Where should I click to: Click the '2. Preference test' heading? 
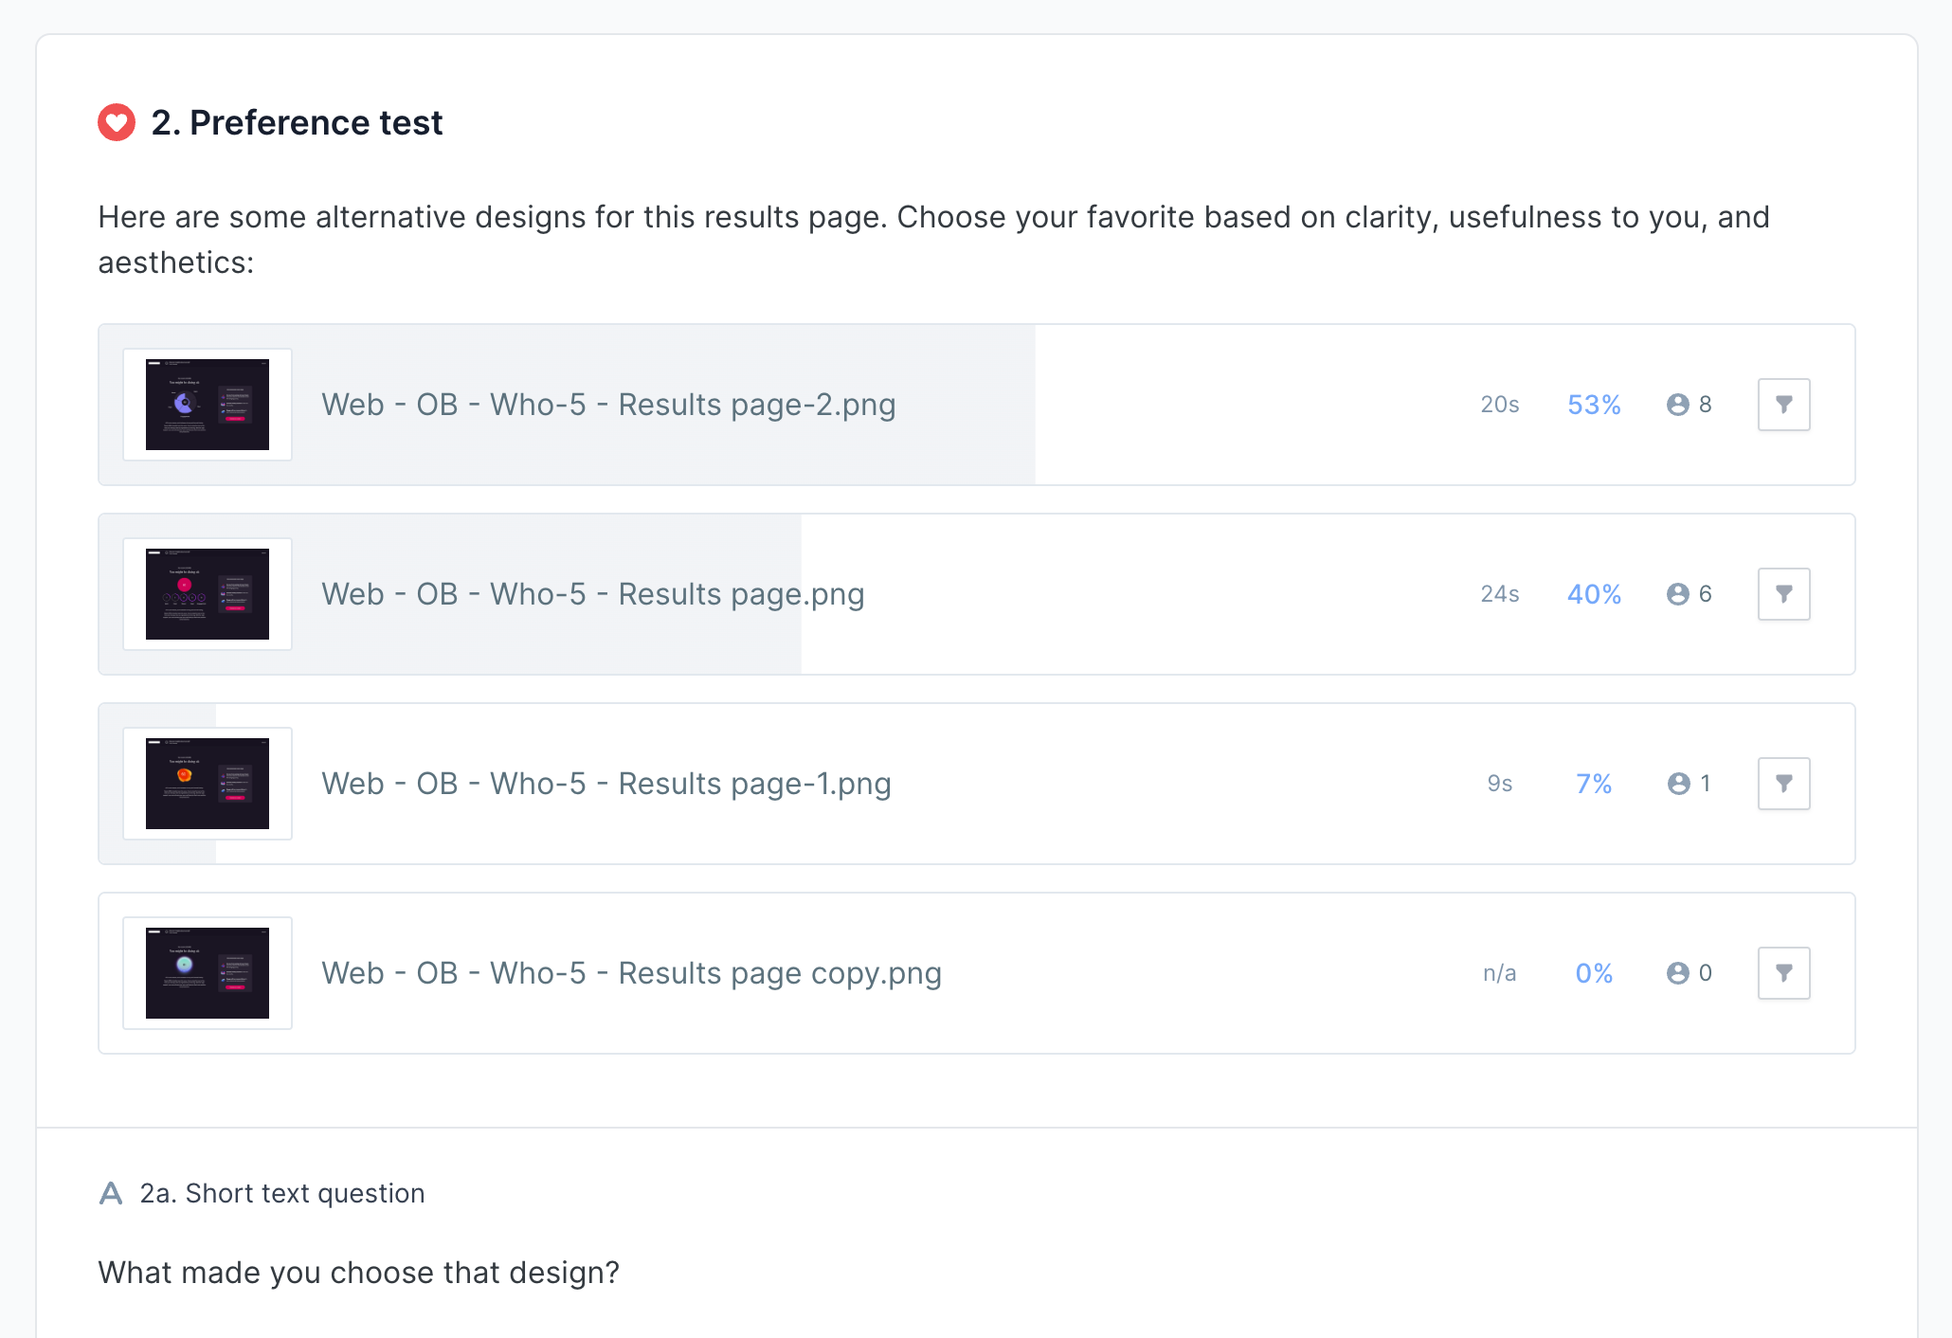(297, 122)
